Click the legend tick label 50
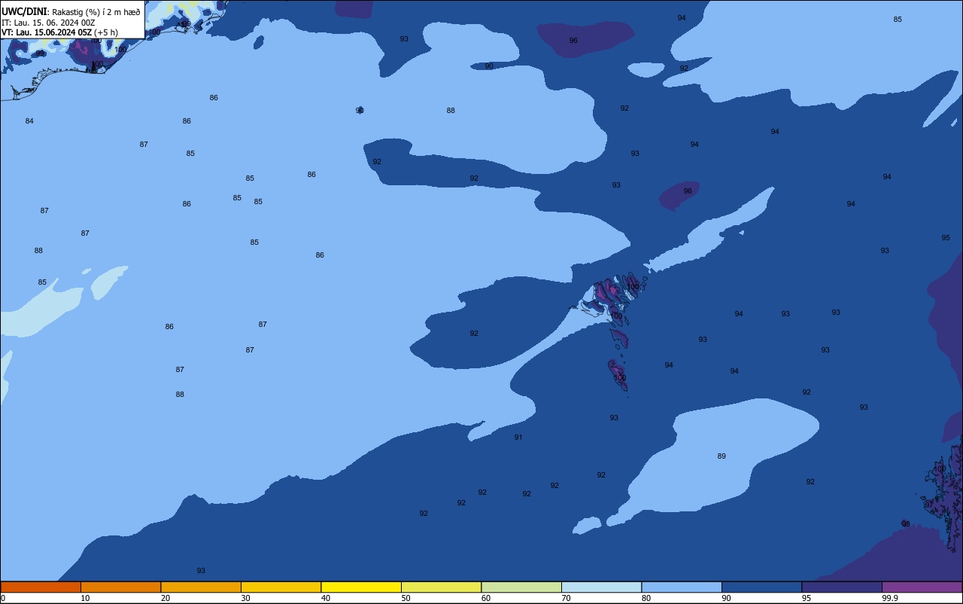This screenshot has width=963, height=604. point(406,598)
